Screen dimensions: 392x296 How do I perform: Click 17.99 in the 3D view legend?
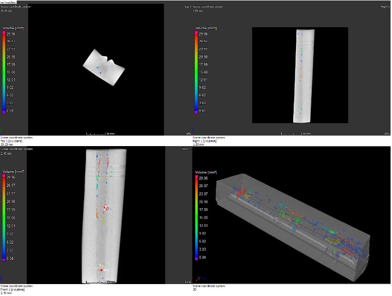point(203,210)
